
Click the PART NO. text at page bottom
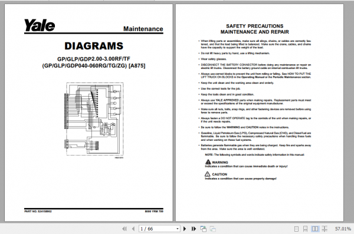pyautogui.click(x=38, y=212)
